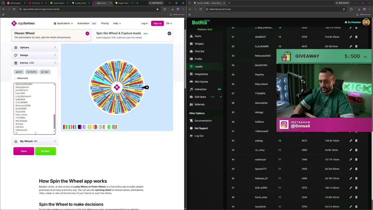Expand the Options section

pyautogui.click(x=35, y=48)
